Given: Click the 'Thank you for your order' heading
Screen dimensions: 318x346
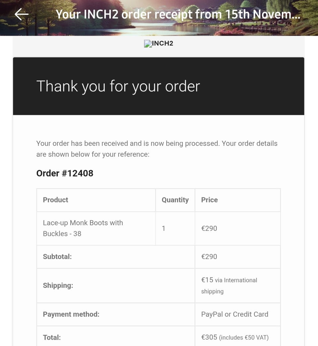Looking at the screenshot, I should [x=118, y=86].
